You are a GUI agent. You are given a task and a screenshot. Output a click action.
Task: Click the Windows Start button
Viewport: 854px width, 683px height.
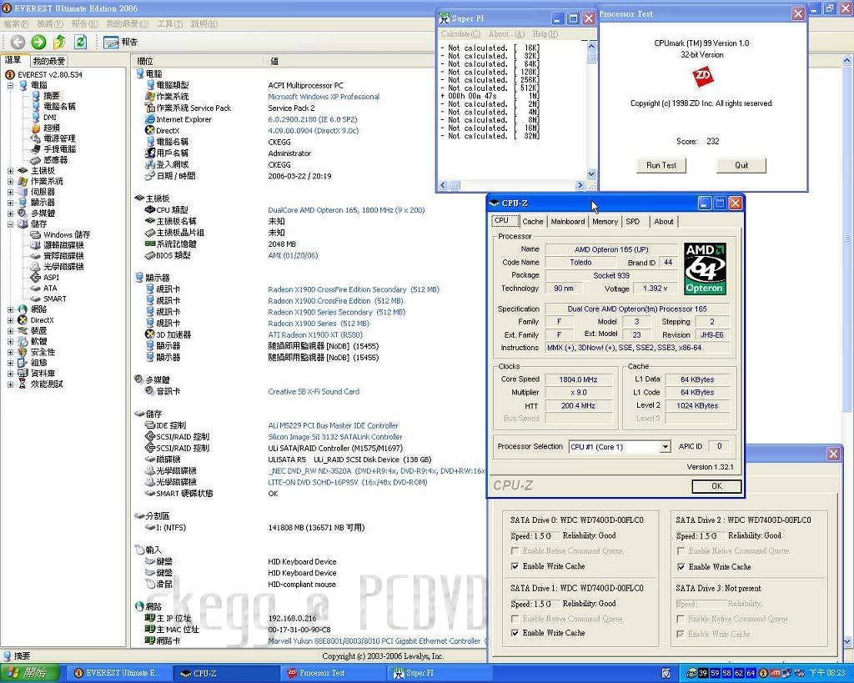click(28, 673)
